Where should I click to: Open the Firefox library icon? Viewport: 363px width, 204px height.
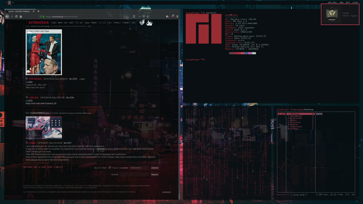click(168, 16)
